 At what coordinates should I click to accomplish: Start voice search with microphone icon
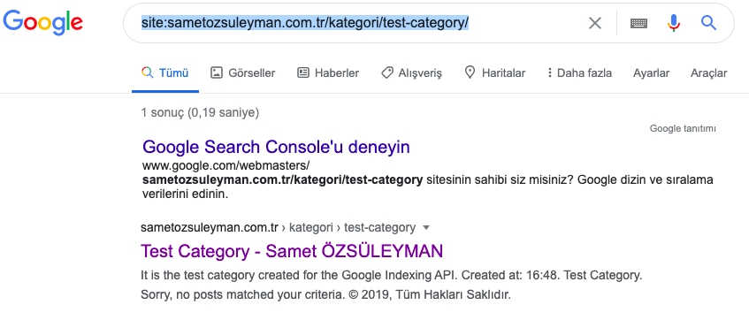click(x=674, y=23)
